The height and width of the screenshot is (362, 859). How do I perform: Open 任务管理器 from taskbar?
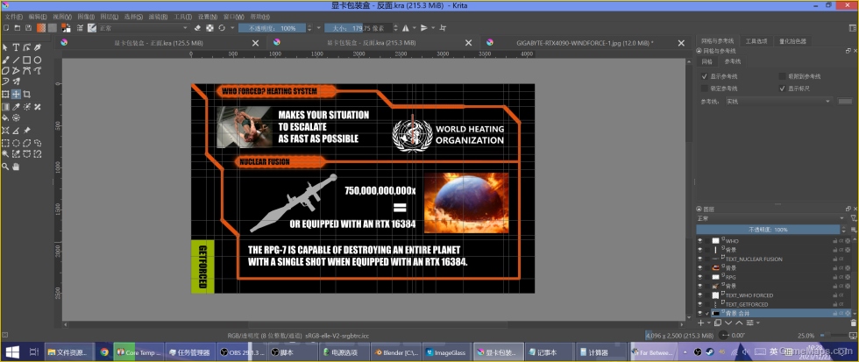189,352
